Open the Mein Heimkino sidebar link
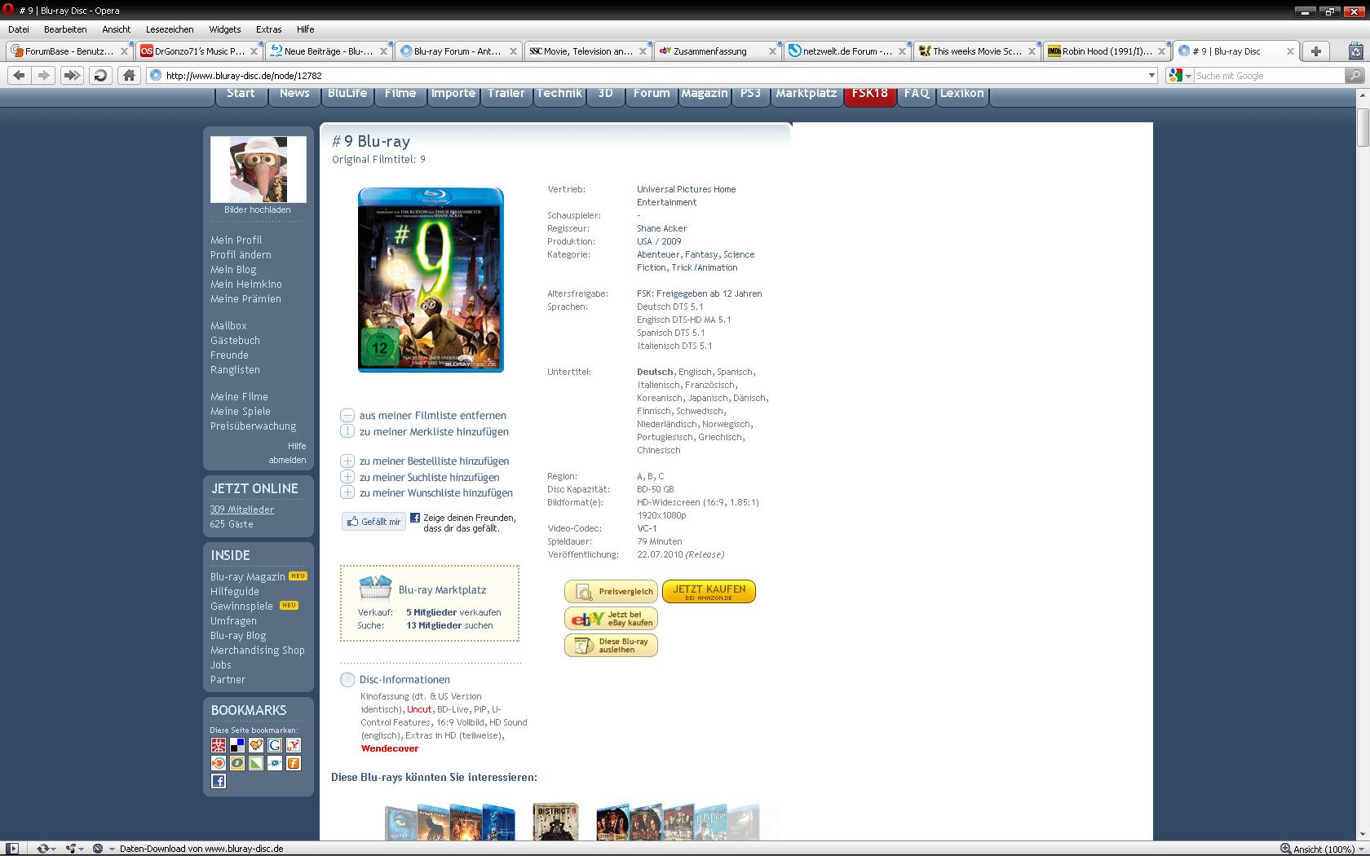 tap(246, 284)
